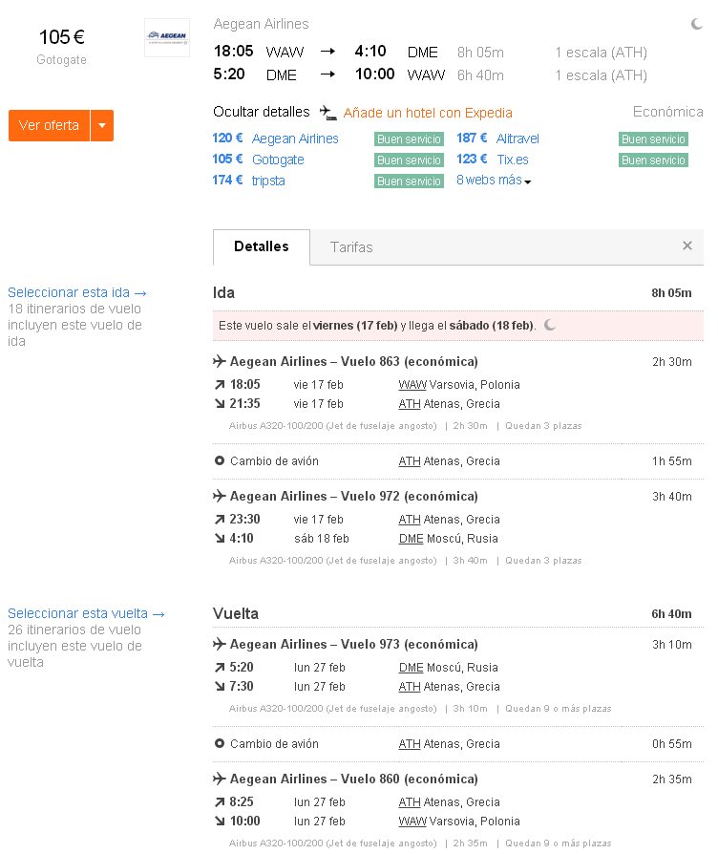Click the departure arrow icon at 8:25
Viewport: 718px width, 854px height.
pos(220,802)
